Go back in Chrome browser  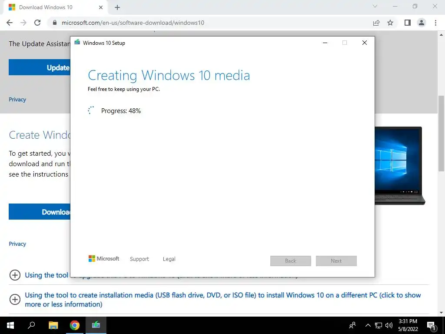(x=10, y=23)
